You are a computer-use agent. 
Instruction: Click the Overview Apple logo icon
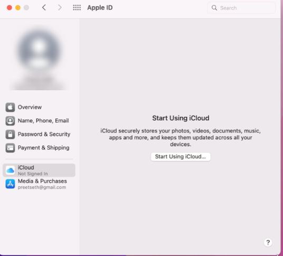pyautogui.click(x=10, y=107)
